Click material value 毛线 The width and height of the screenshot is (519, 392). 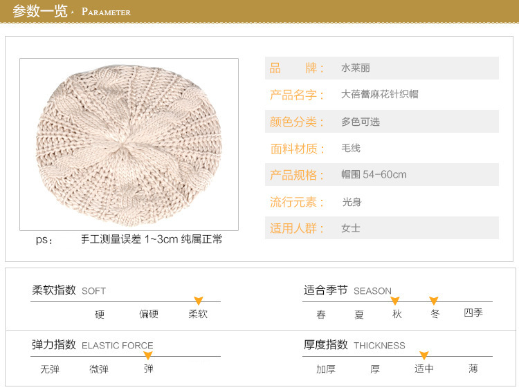(x=351, y=148)
